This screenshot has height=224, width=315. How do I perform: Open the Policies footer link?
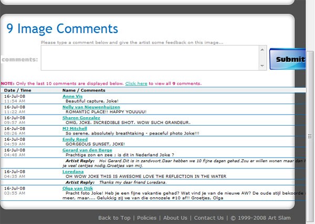(146, 218)
